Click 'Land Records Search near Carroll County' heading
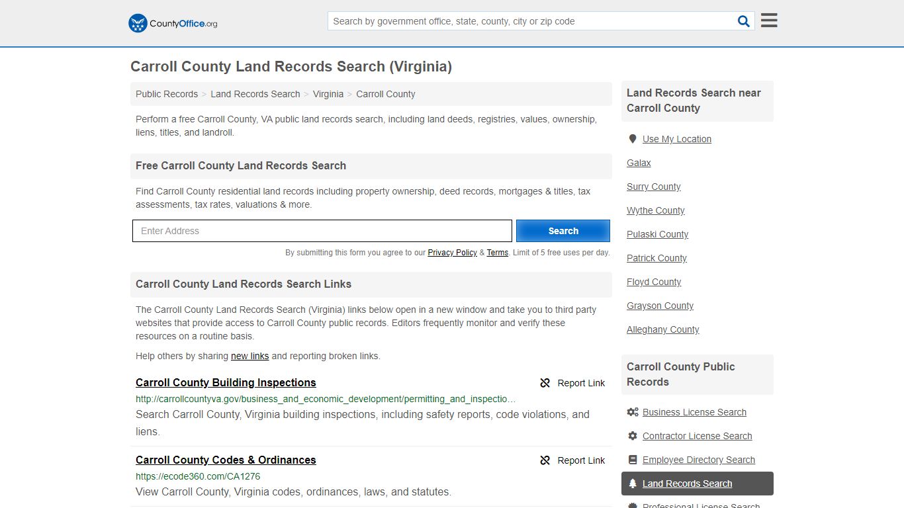Image resolution: width=904 pixels, height=508 pixels. 694,101
